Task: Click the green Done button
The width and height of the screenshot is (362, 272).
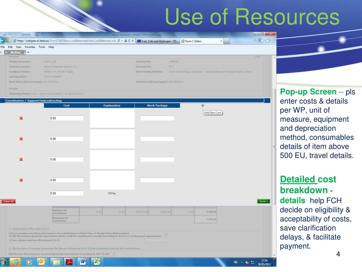Action: [263, 202]
